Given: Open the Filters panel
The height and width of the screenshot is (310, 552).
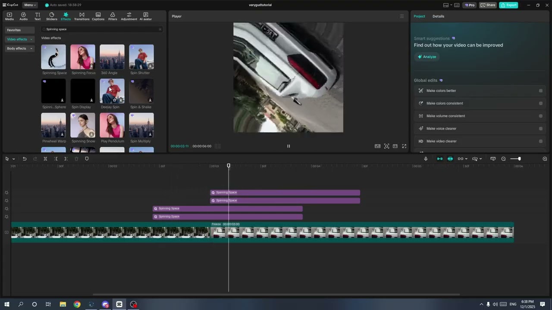Looking at the screenshot, I should pyautogui.click(x=113, y=16).
